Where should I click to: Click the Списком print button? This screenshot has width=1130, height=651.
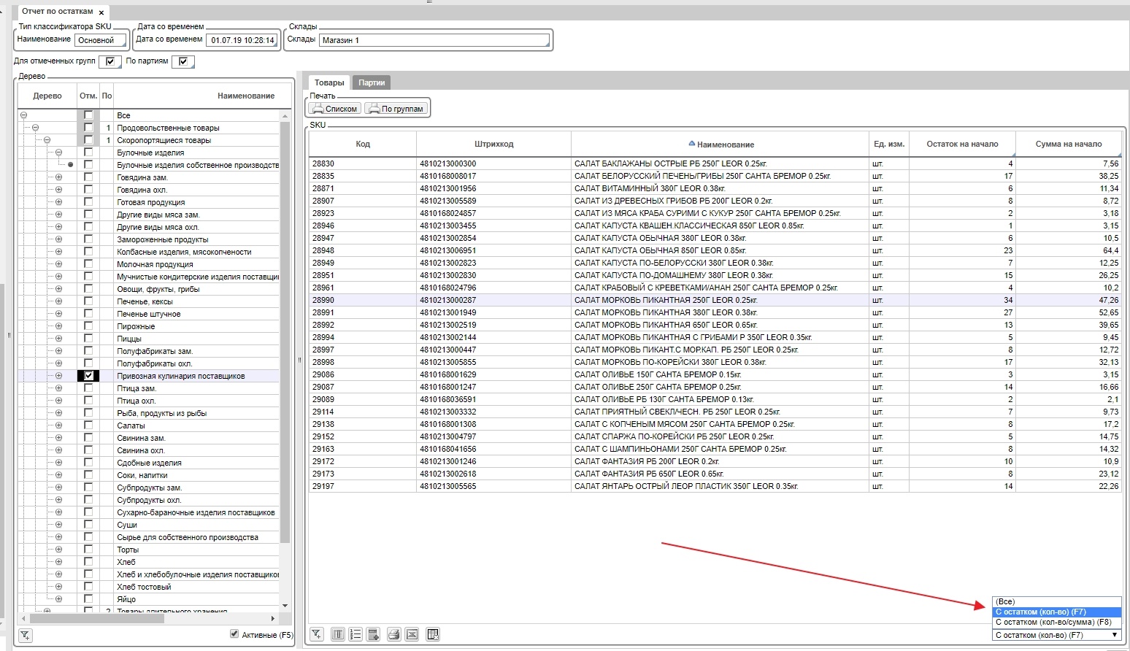[x=334, y=109]
